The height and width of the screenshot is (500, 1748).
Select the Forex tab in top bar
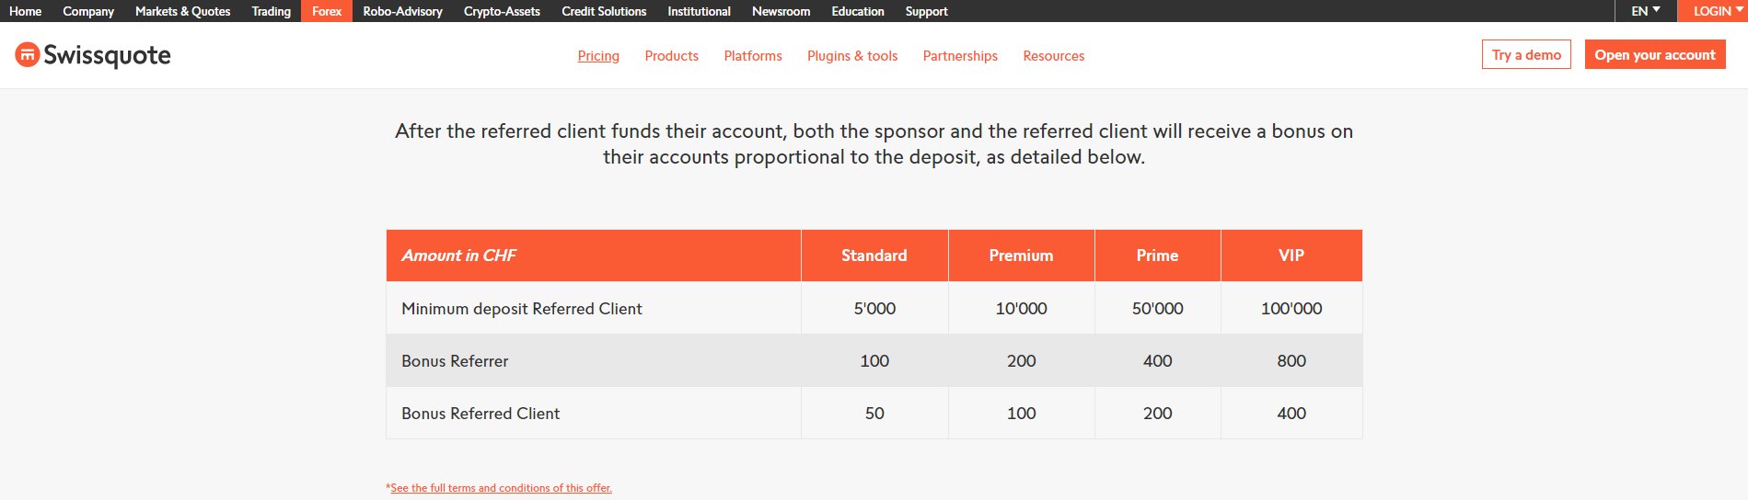point(327,11)
